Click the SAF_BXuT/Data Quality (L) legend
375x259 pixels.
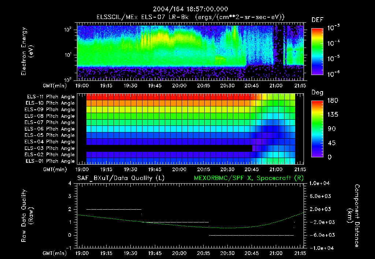pyautogui.click(x=121, y=178)
